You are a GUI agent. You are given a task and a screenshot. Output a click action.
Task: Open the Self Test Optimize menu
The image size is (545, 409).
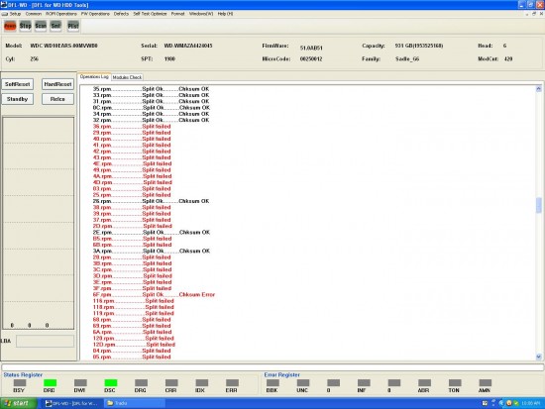tap(150, 14)
